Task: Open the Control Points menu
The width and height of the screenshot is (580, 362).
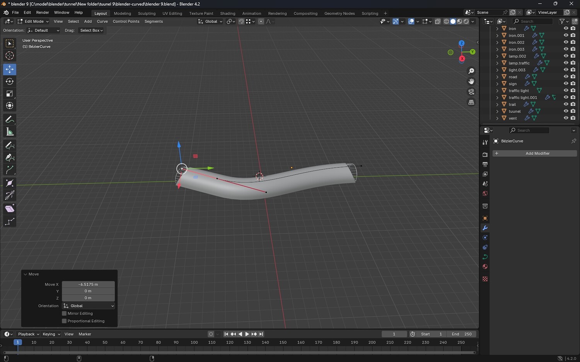Action: (x=126, y=22)
